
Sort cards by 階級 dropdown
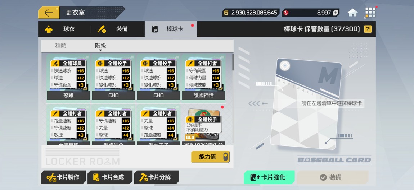100,46
